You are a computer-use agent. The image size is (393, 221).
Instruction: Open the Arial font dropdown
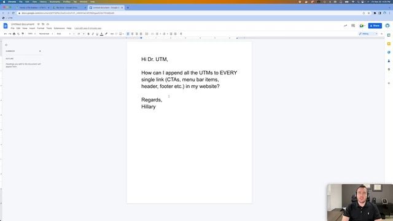tap(63, 34)
